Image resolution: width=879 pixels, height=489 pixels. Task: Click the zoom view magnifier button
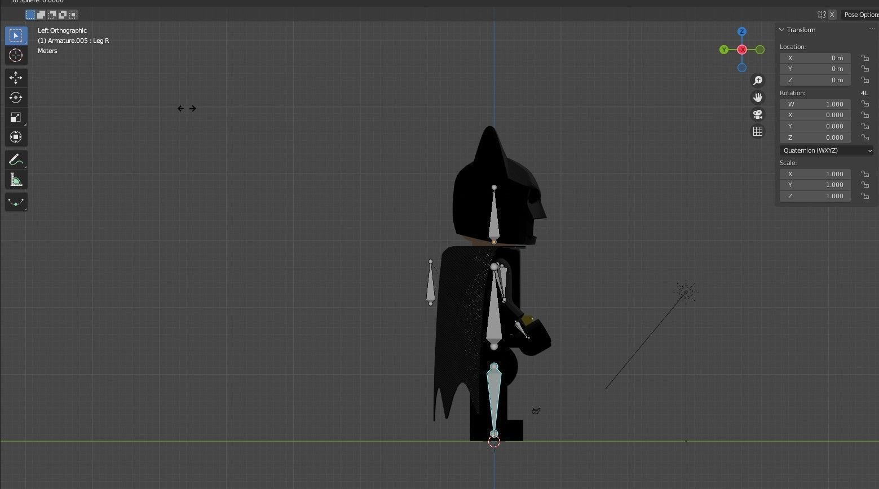(x=758, y=81)
